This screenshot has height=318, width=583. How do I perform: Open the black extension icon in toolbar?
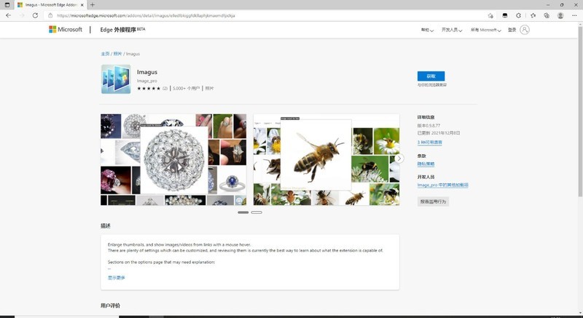pyautogui.click(x=504, y=15)
